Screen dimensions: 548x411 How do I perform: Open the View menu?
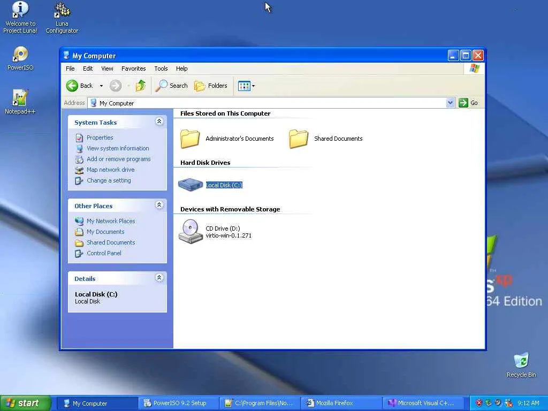[107, 68]
